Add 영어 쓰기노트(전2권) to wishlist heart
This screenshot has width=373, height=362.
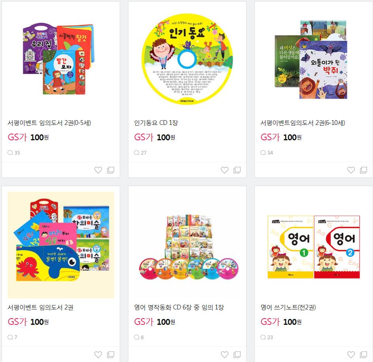(x=351, y=354)
